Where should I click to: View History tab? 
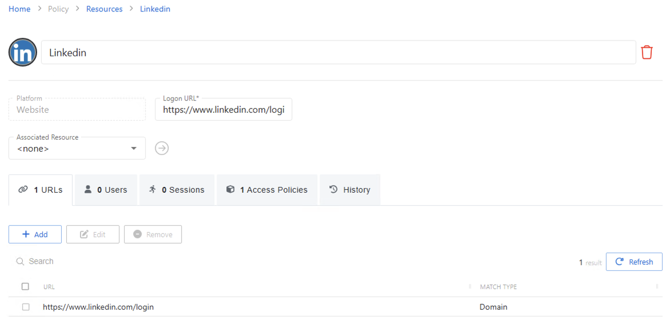click(350, 190)
